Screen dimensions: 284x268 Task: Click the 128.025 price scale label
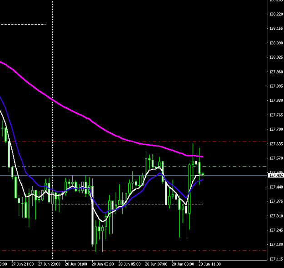pyautogui.click(x=276, y=57)
